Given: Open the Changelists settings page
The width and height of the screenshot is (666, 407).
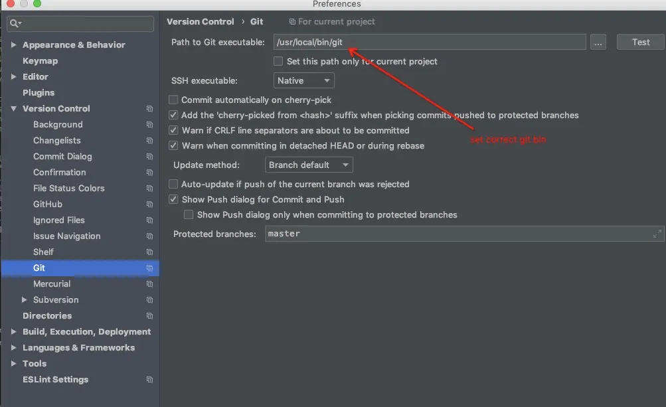Looking at the screenshot, I should point(57,141).
